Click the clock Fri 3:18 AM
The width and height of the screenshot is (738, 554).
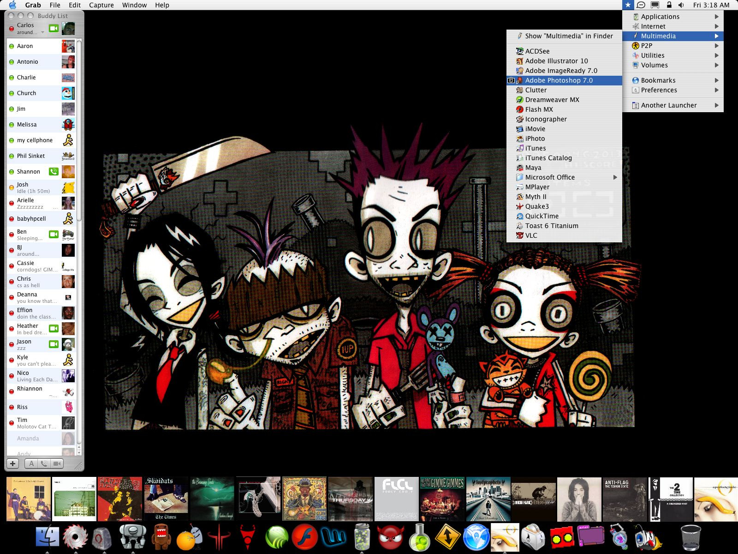tap(711, 5)
